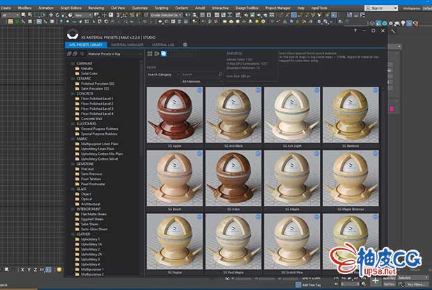This screenshot has height=290, width=432.
Task: Click the info badge on SG Apple thumbnail
Action: 199,90
